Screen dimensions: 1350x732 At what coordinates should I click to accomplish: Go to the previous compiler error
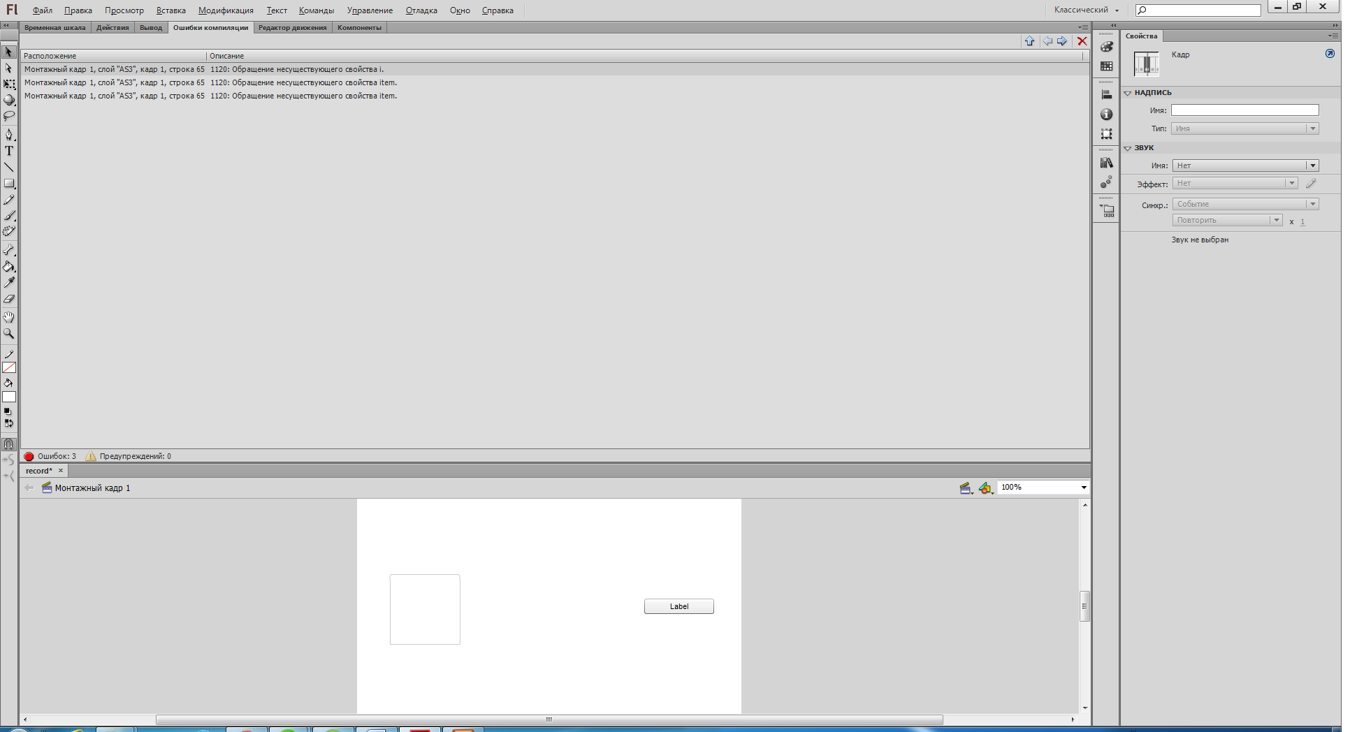pos(1047,41)
